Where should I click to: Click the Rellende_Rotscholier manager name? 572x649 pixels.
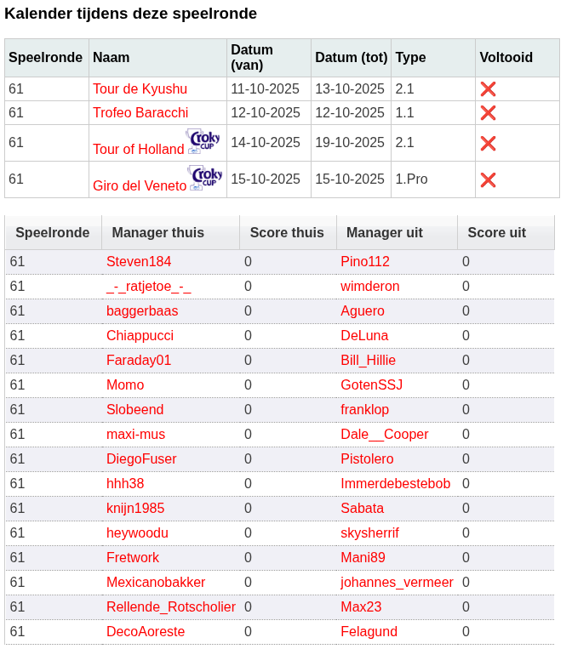[170, 607]
